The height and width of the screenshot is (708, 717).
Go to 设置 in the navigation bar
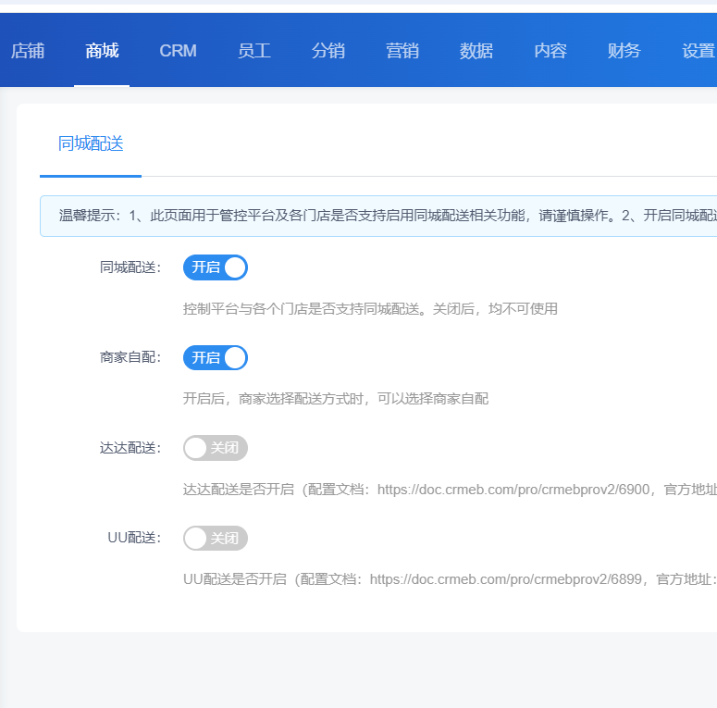(698, 51)
